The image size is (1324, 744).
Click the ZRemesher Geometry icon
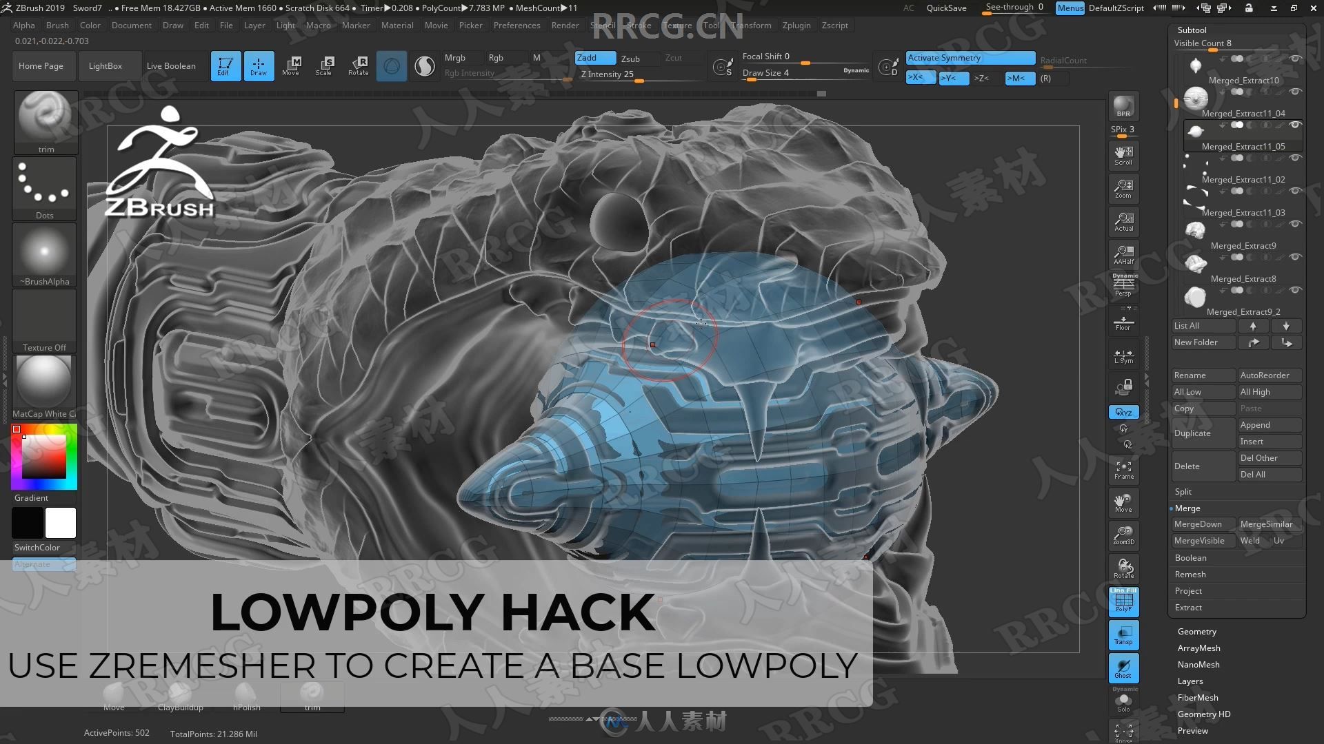click(x=1196, y=631)
